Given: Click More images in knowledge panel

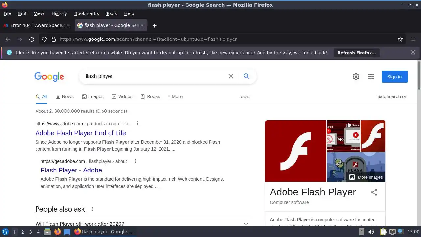Looking at the screenshot, I should 366,177.
